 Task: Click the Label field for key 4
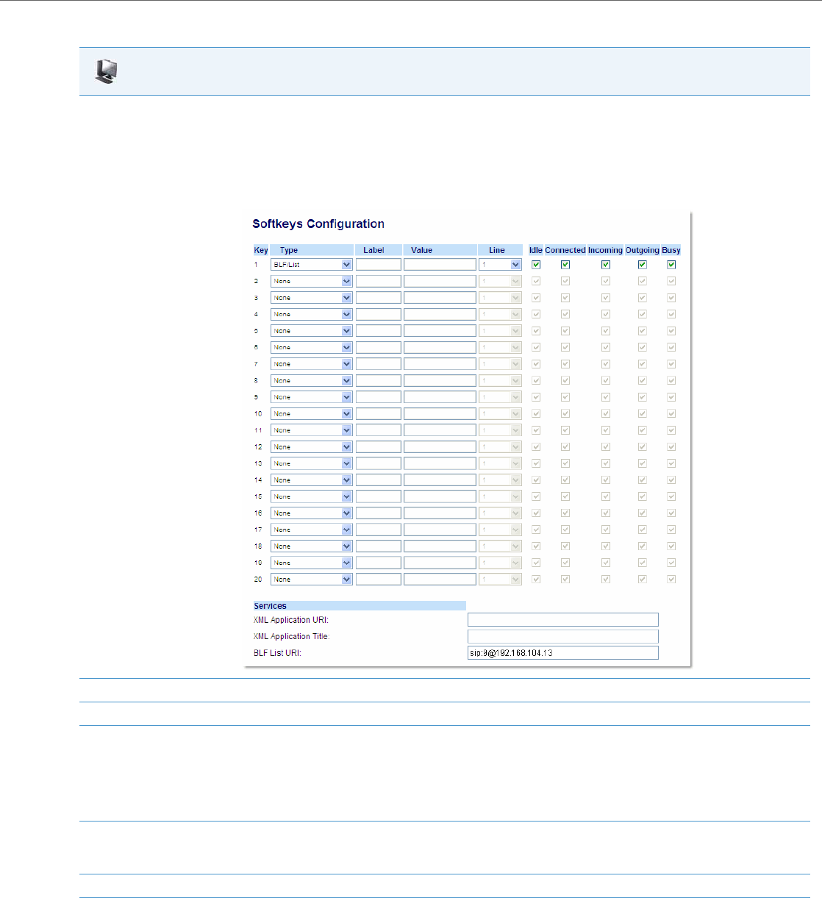point(379,314)
